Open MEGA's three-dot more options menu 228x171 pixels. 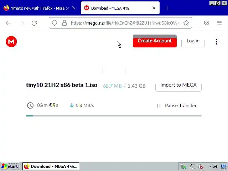pyautogui.click(x=217, y=42)
